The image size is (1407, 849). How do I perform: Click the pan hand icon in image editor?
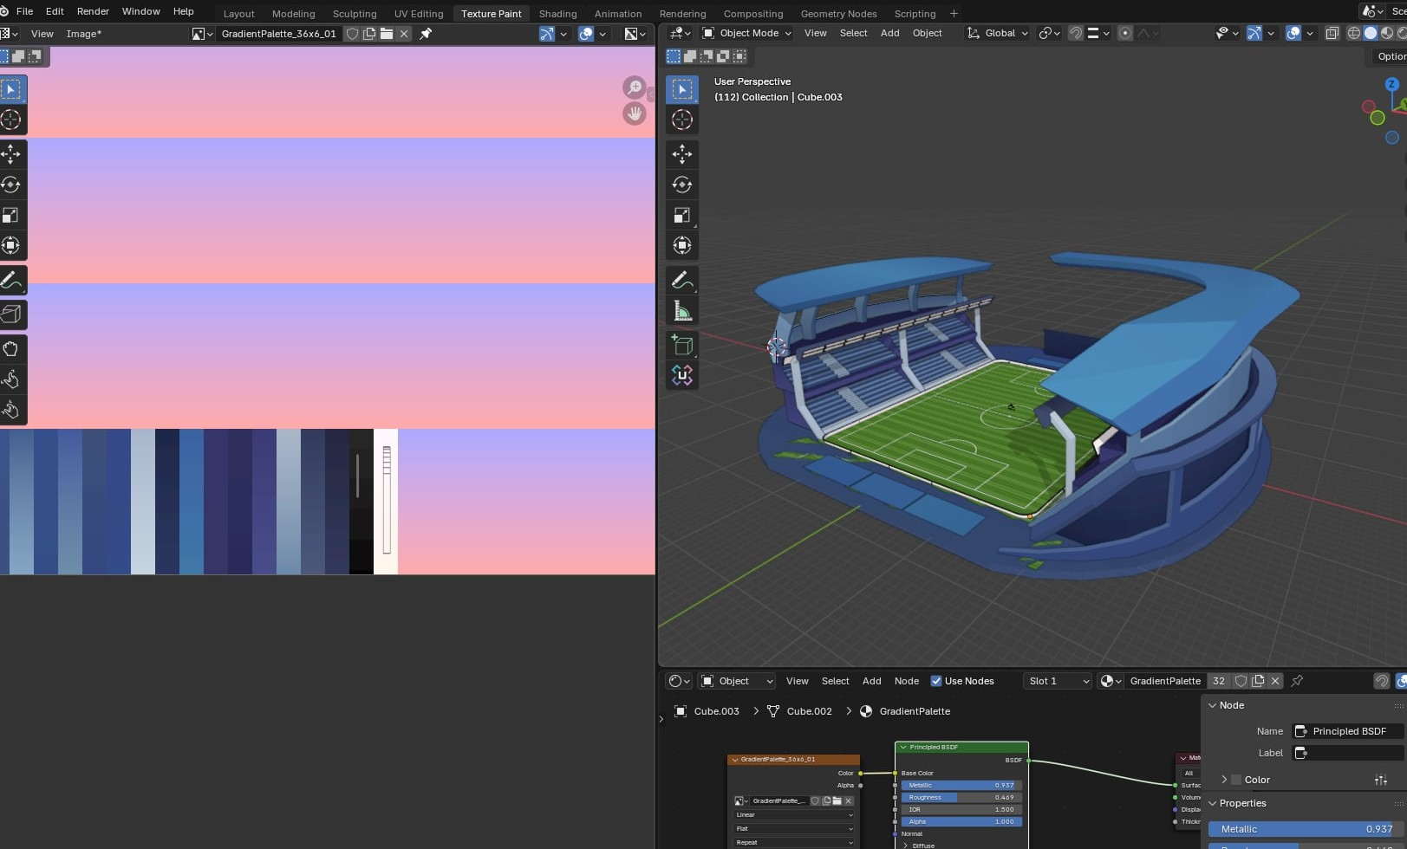[635, 113]
